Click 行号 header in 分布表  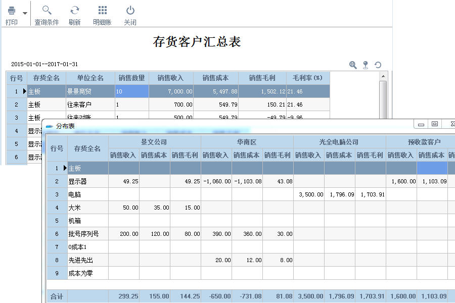[x=57, y=148]
